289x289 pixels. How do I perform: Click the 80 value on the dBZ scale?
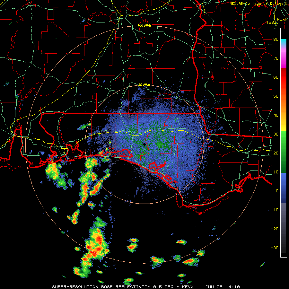pos(276,39)
